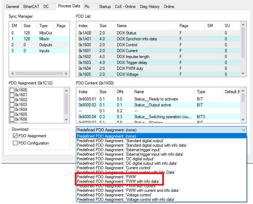Select 'Current control' predefined assignment
253x204 pixels.
(161, 168)
